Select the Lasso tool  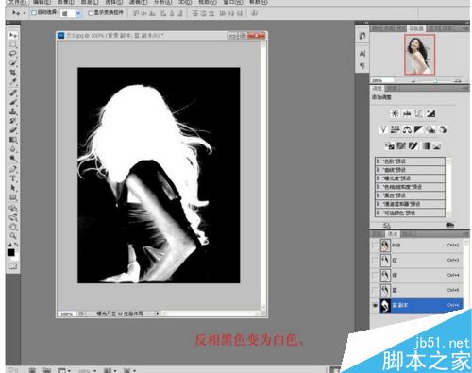point(13,53)
